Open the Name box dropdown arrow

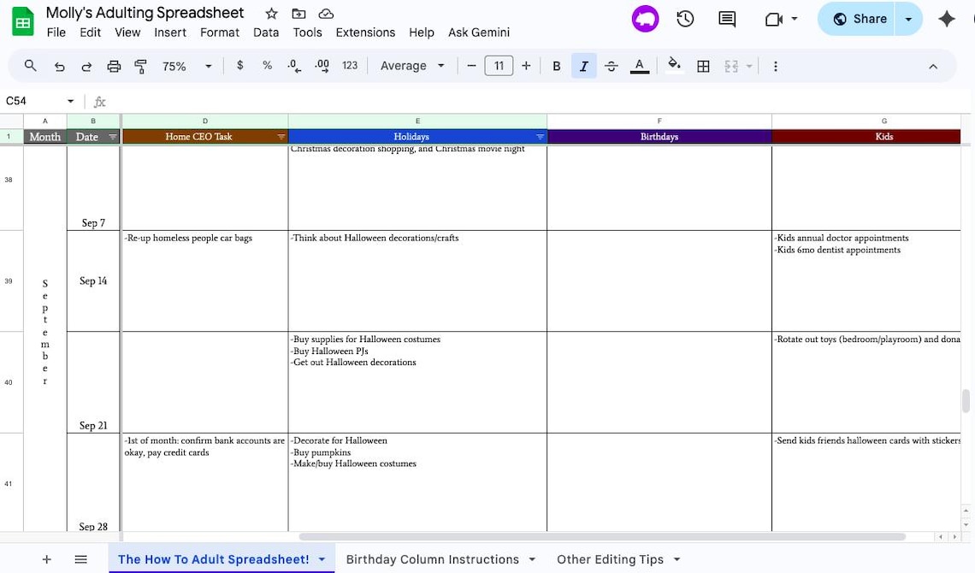tap(70, 101)
